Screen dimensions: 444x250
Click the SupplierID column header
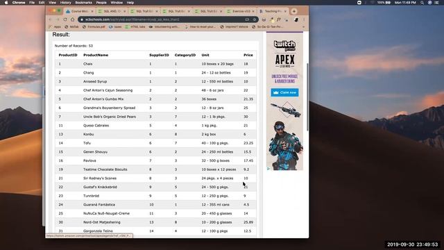[x=159, y=55]
